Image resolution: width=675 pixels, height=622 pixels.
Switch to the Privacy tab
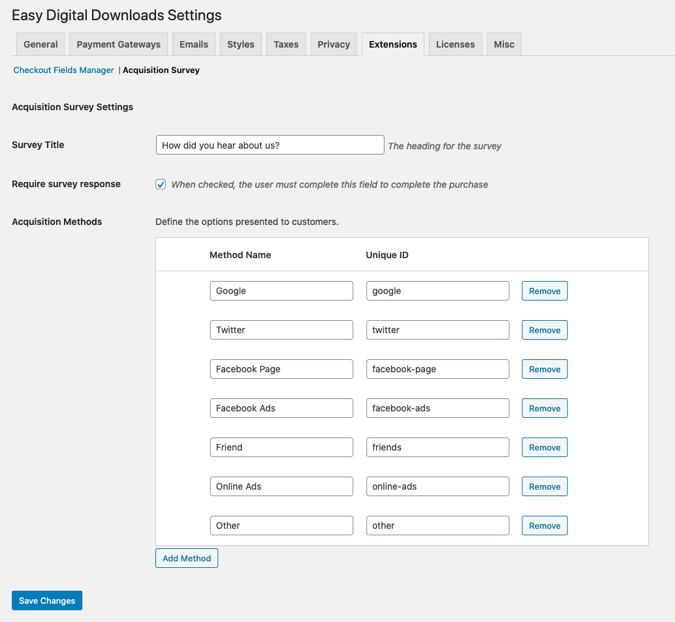(334, 44)
